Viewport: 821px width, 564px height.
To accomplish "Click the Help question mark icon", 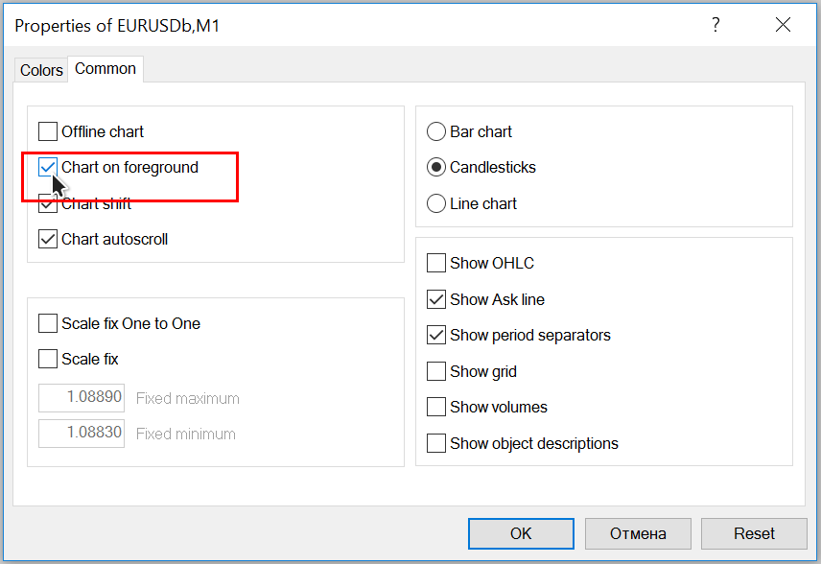I will [715, 26].
